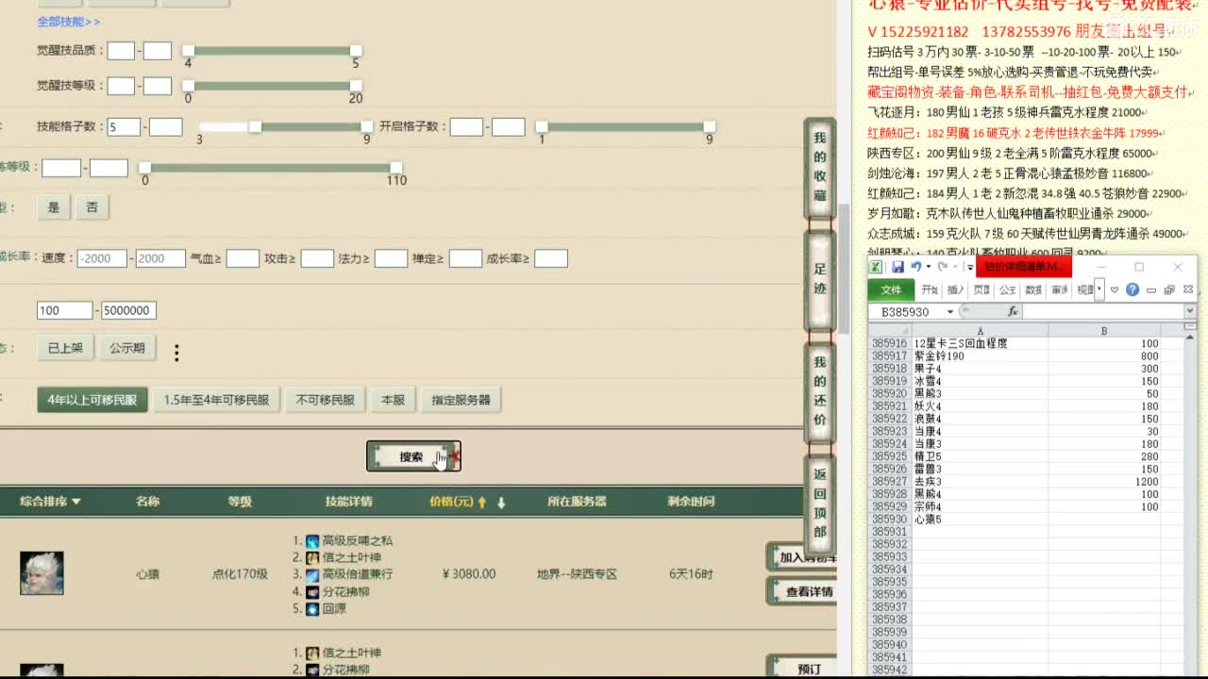Image resolution: width=1208 pixels, height=679 pixels.
Task: Click the 气血≥ input field
Action: [243, 258]
